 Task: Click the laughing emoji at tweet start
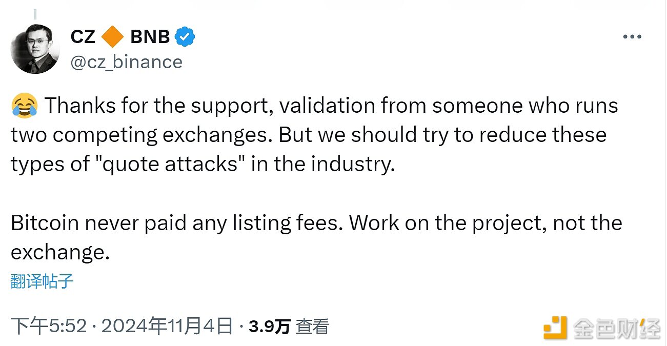tap(22, 105)
